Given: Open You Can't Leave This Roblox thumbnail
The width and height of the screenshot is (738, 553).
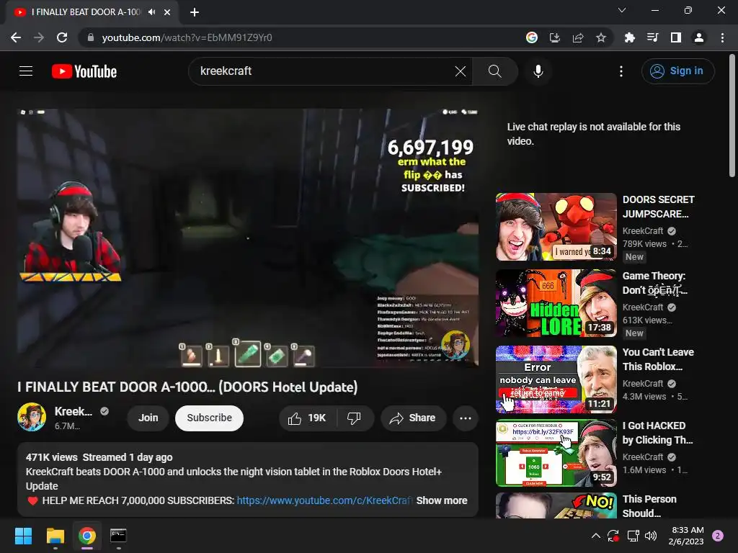Looking at the screenshot, I should [556, 379].
